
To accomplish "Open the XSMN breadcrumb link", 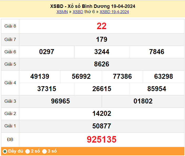I will tap(62, 12).
